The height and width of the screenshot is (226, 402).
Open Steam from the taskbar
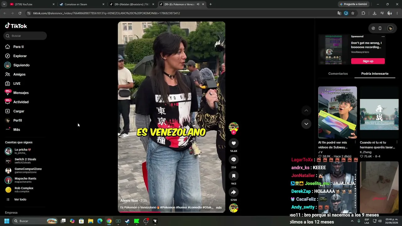(127, 221)
